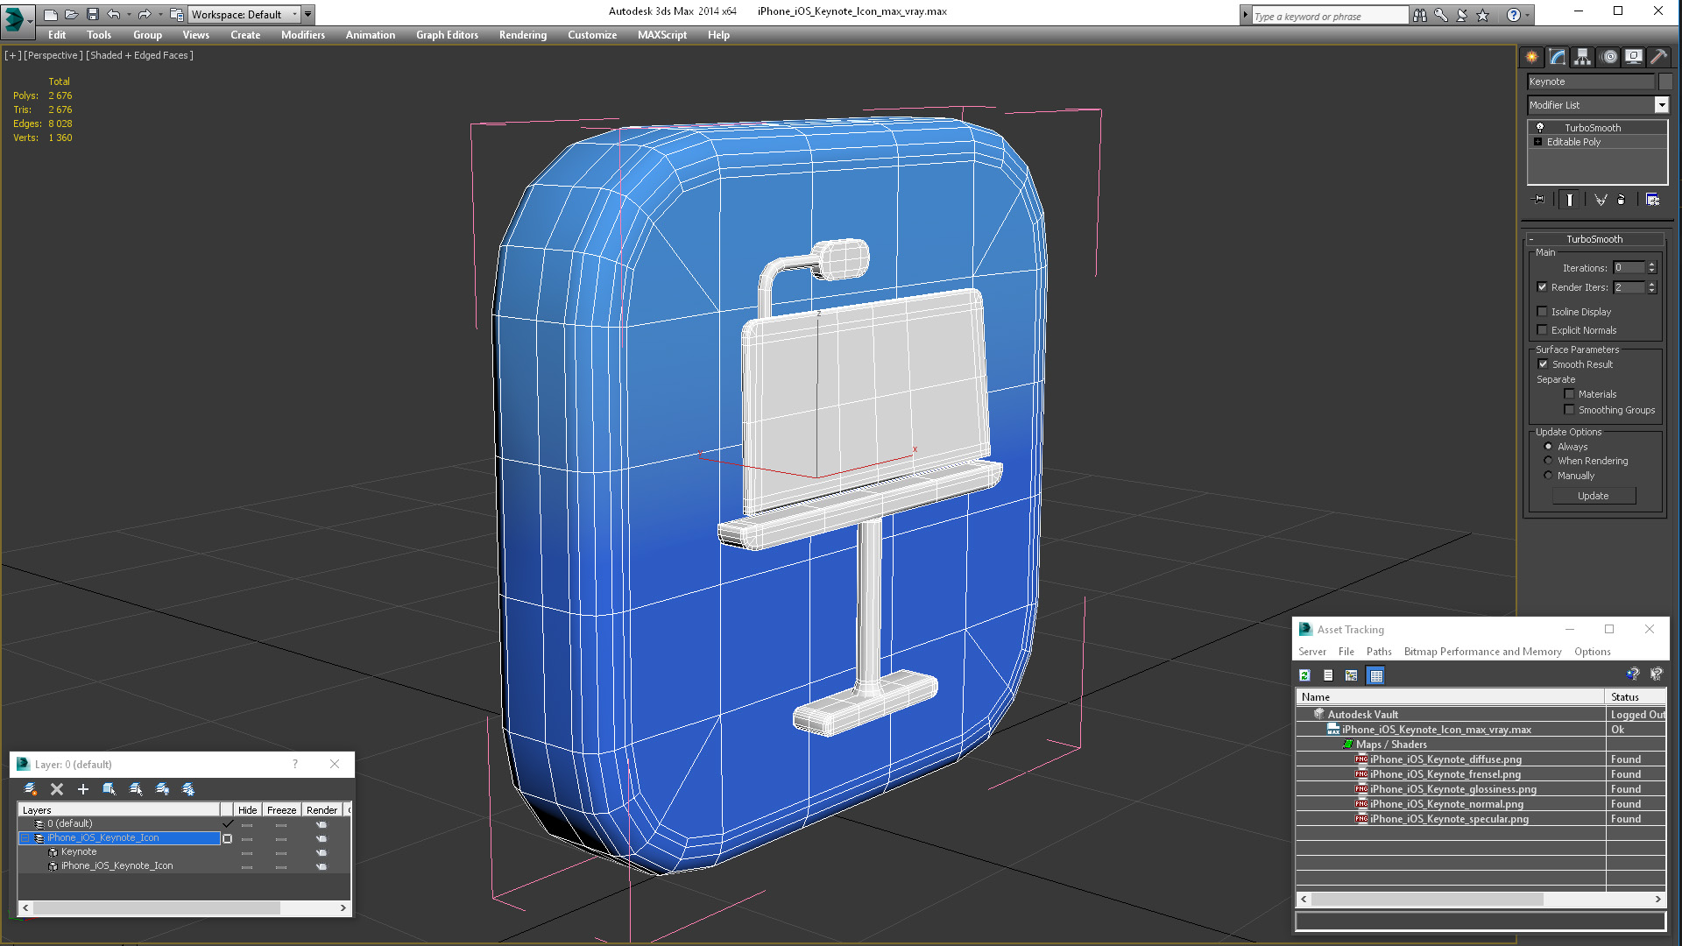1682x946 pixels.
Task: Open Help question mark dropdown in title bar
Action: click(1528, 15)
